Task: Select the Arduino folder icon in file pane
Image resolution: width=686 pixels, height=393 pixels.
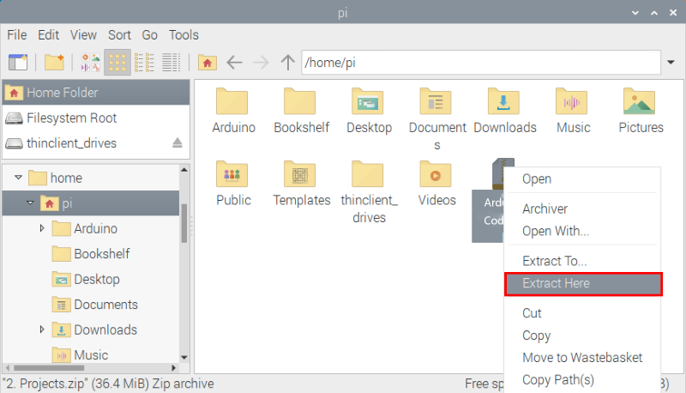Action: [232, 101]
